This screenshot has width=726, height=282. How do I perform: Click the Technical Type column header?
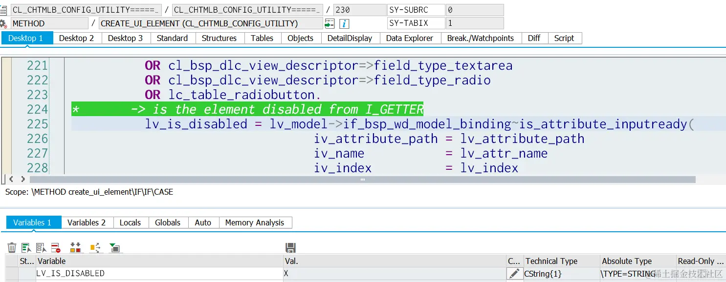click(561, 261)
